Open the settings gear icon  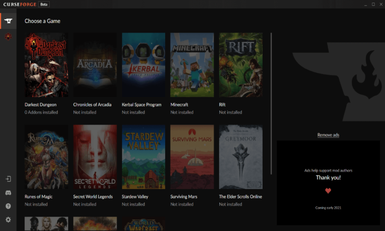(9, 219)
